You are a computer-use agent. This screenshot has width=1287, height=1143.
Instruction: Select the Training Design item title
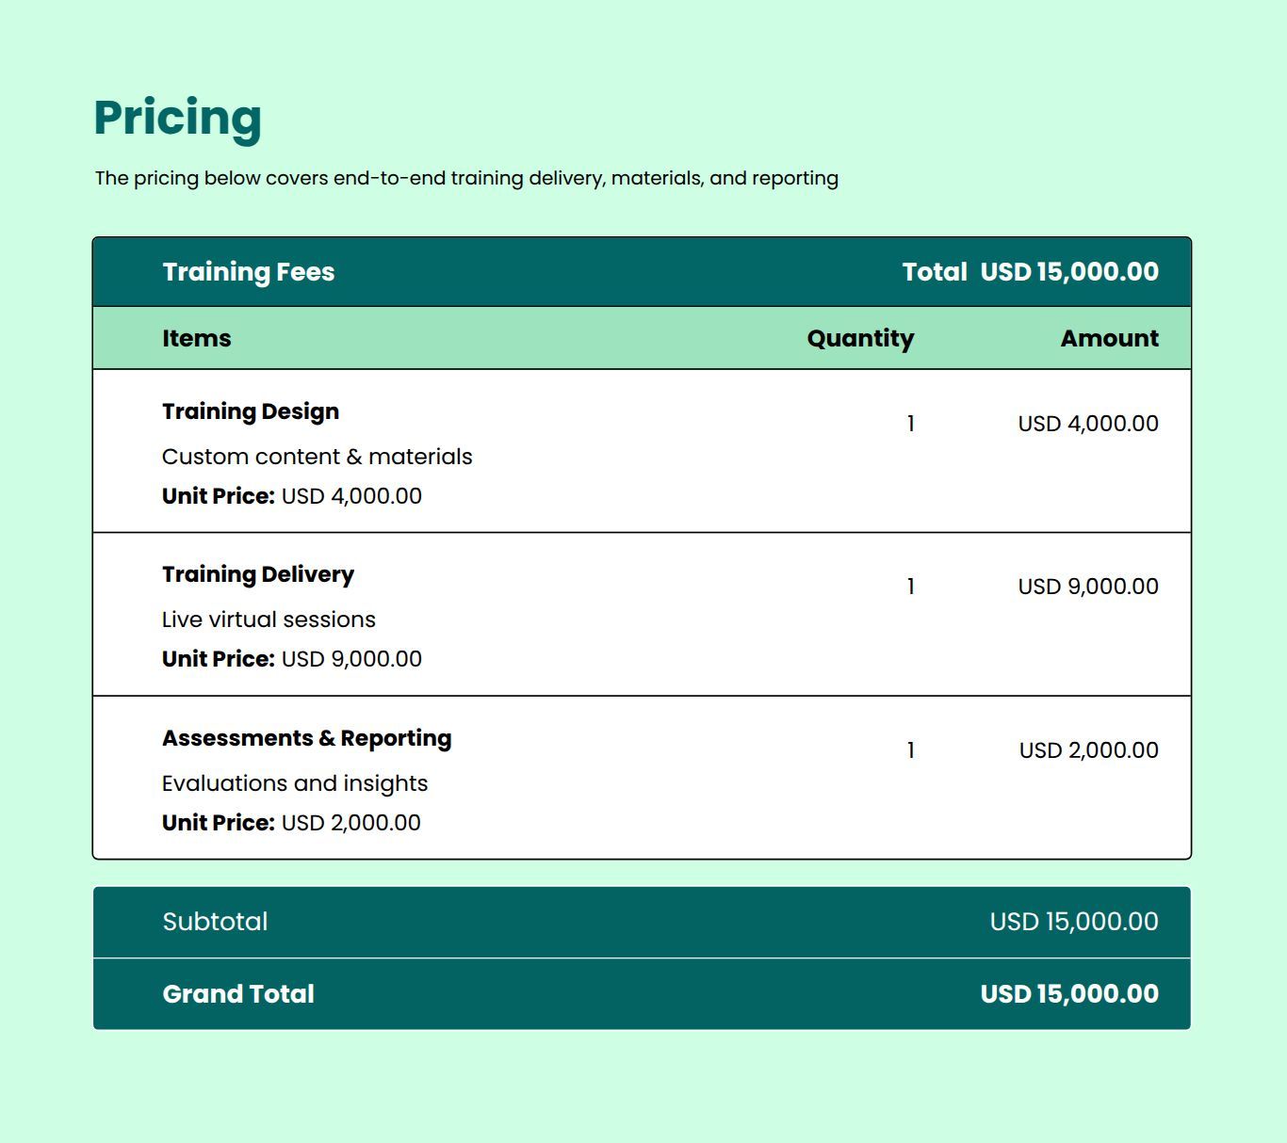[x=250, y=411]
